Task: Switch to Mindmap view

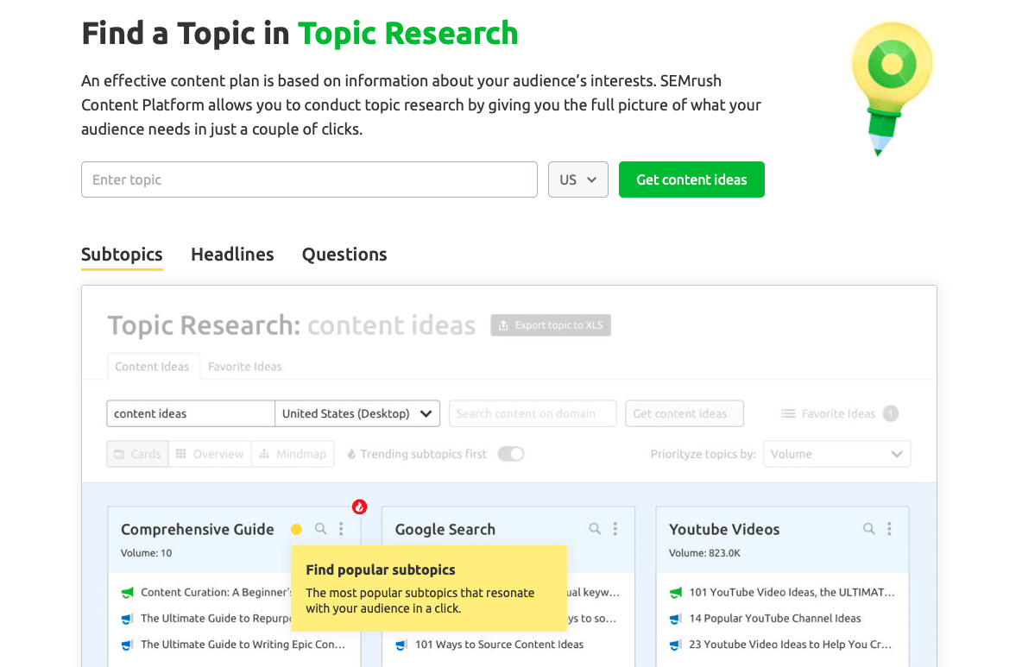Action: 293,454
